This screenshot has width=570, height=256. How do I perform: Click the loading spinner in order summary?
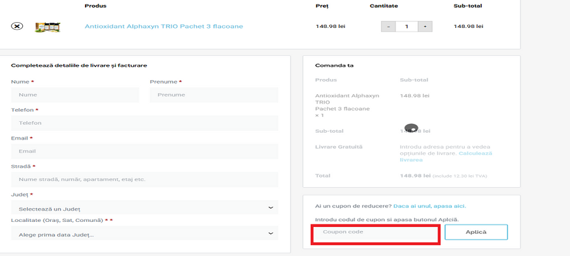point(410,128)
